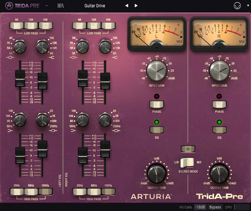
Task: Click the right channel Output Trim knob
Action: (219, 173)
